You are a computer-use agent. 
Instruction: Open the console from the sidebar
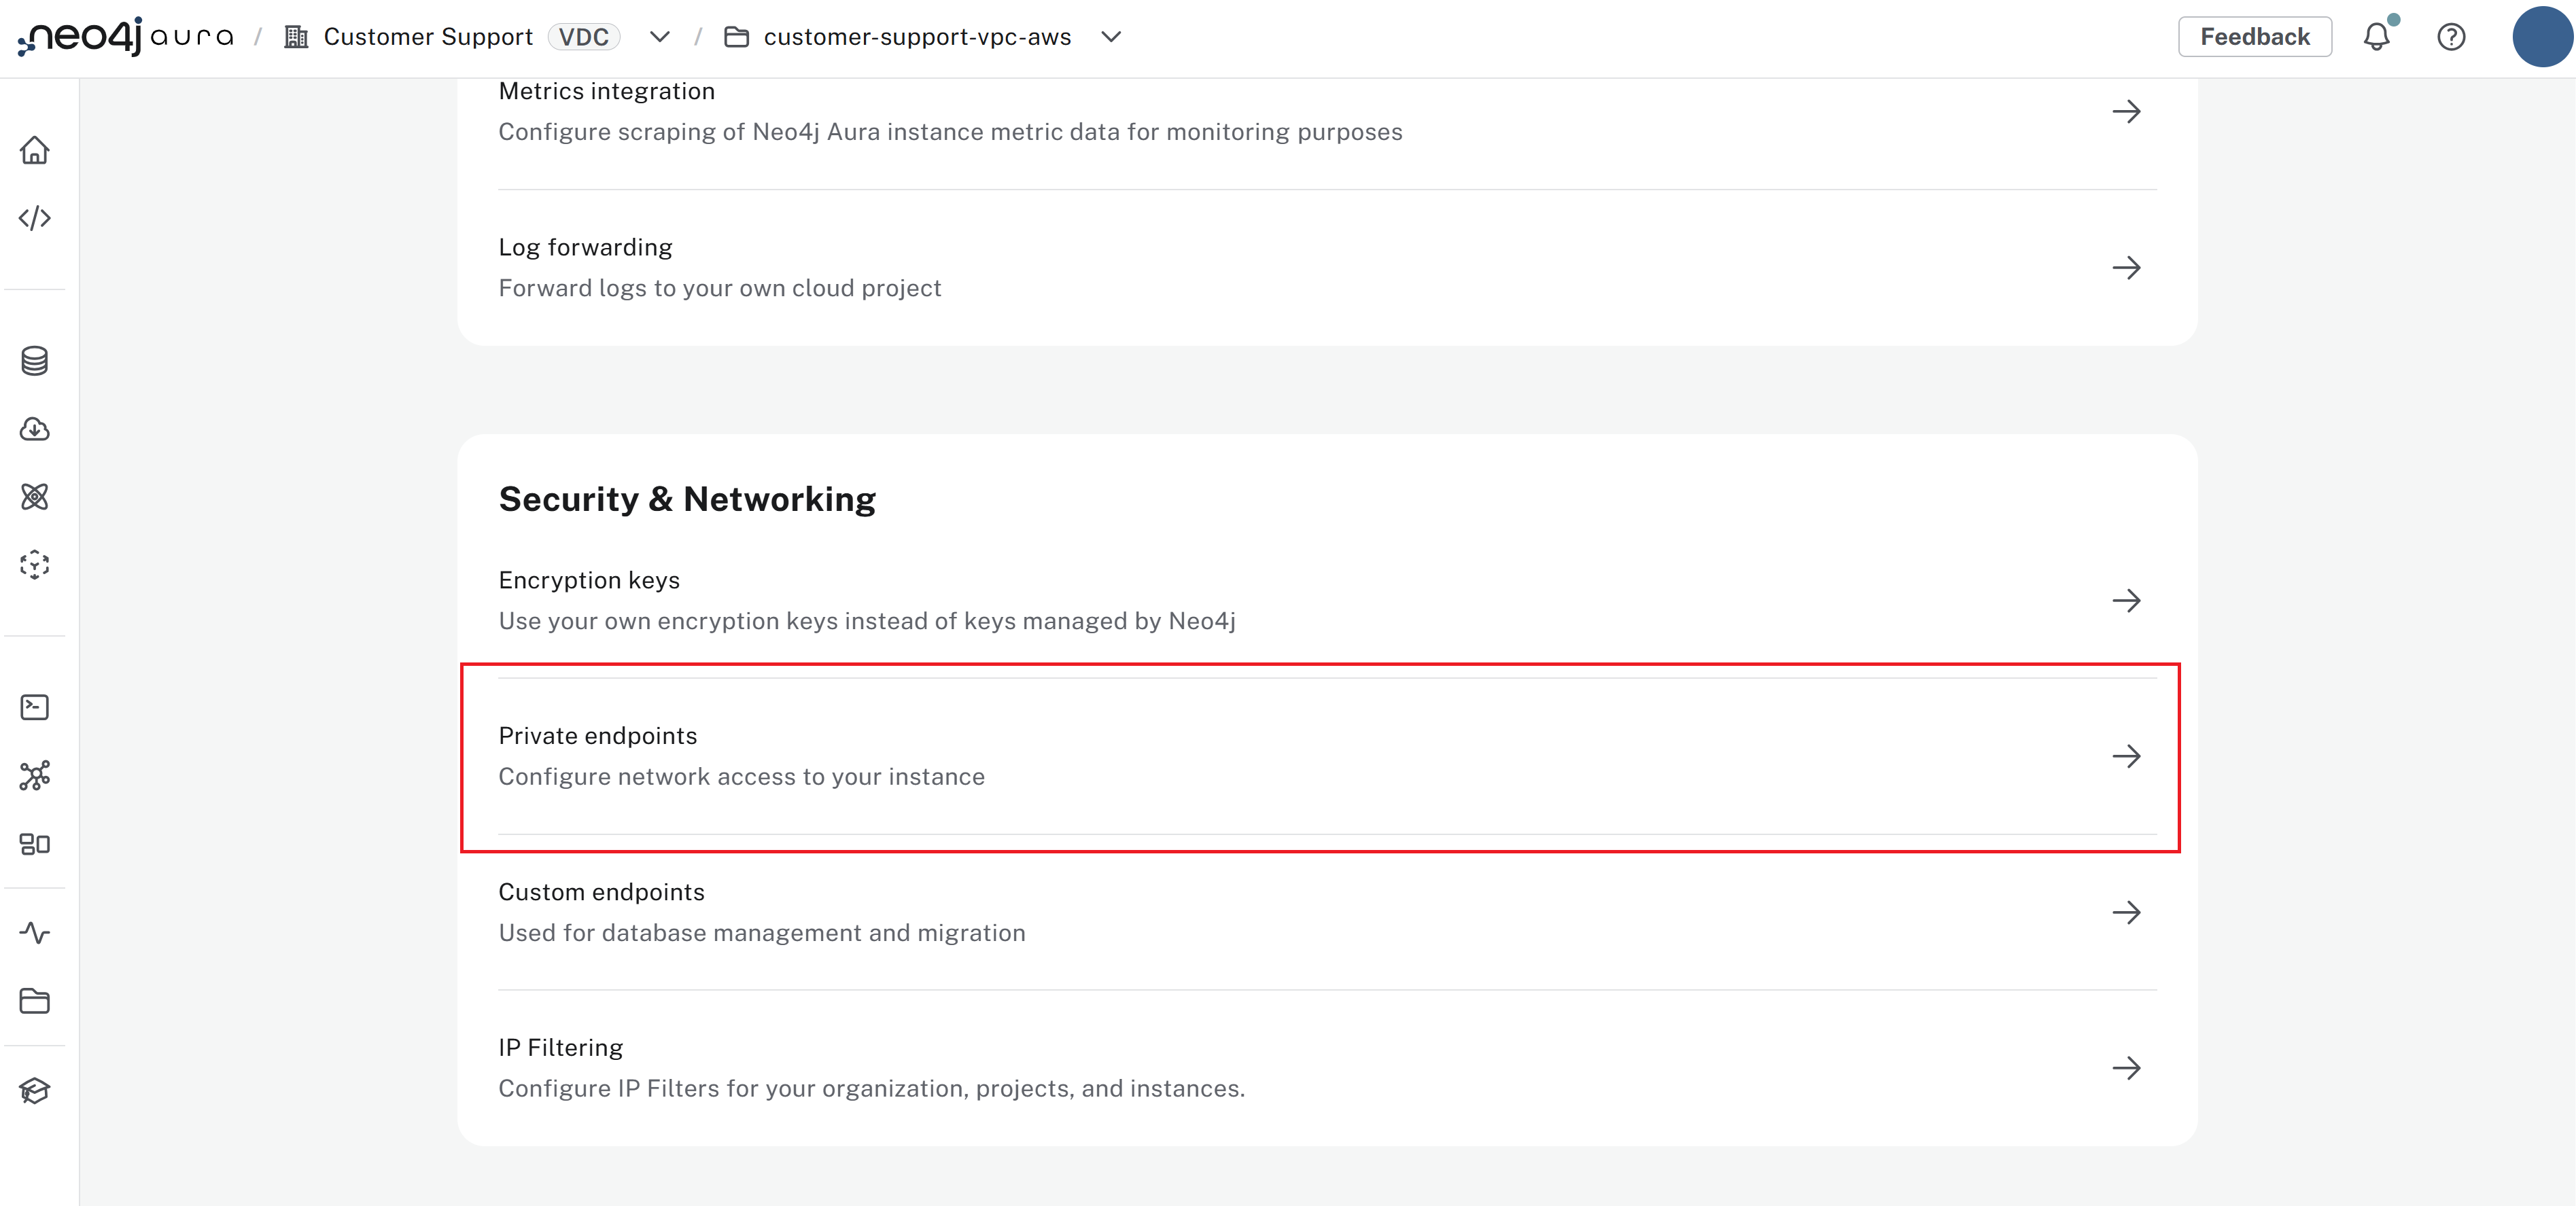tap(35, 707)
